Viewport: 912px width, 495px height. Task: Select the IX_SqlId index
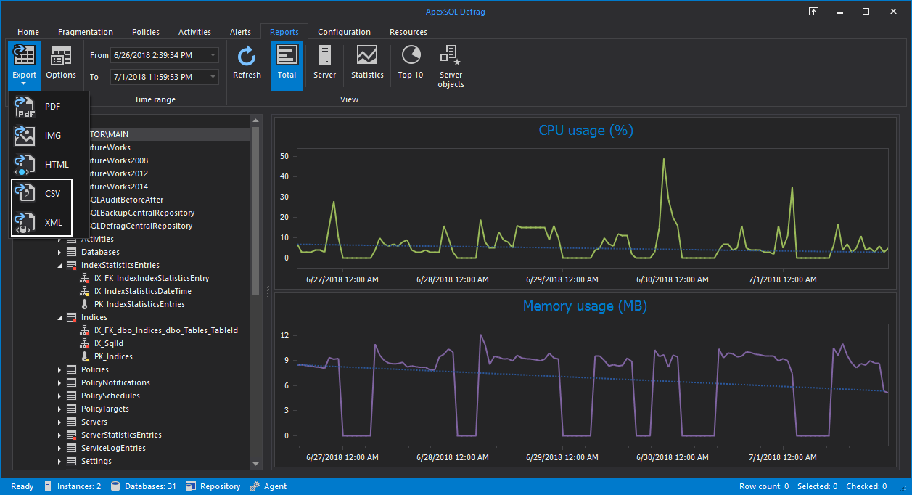(x=110, y=343)
